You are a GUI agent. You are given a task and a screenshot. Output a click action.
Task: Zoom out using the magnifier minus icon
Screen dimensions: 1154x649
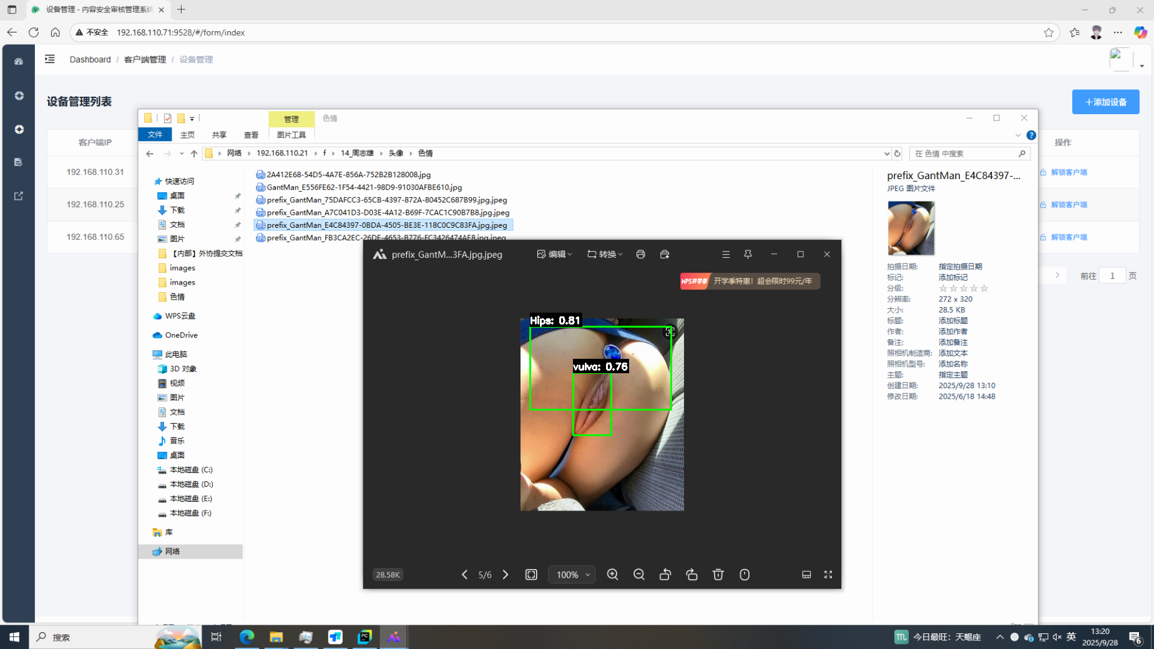coord(638,575)
